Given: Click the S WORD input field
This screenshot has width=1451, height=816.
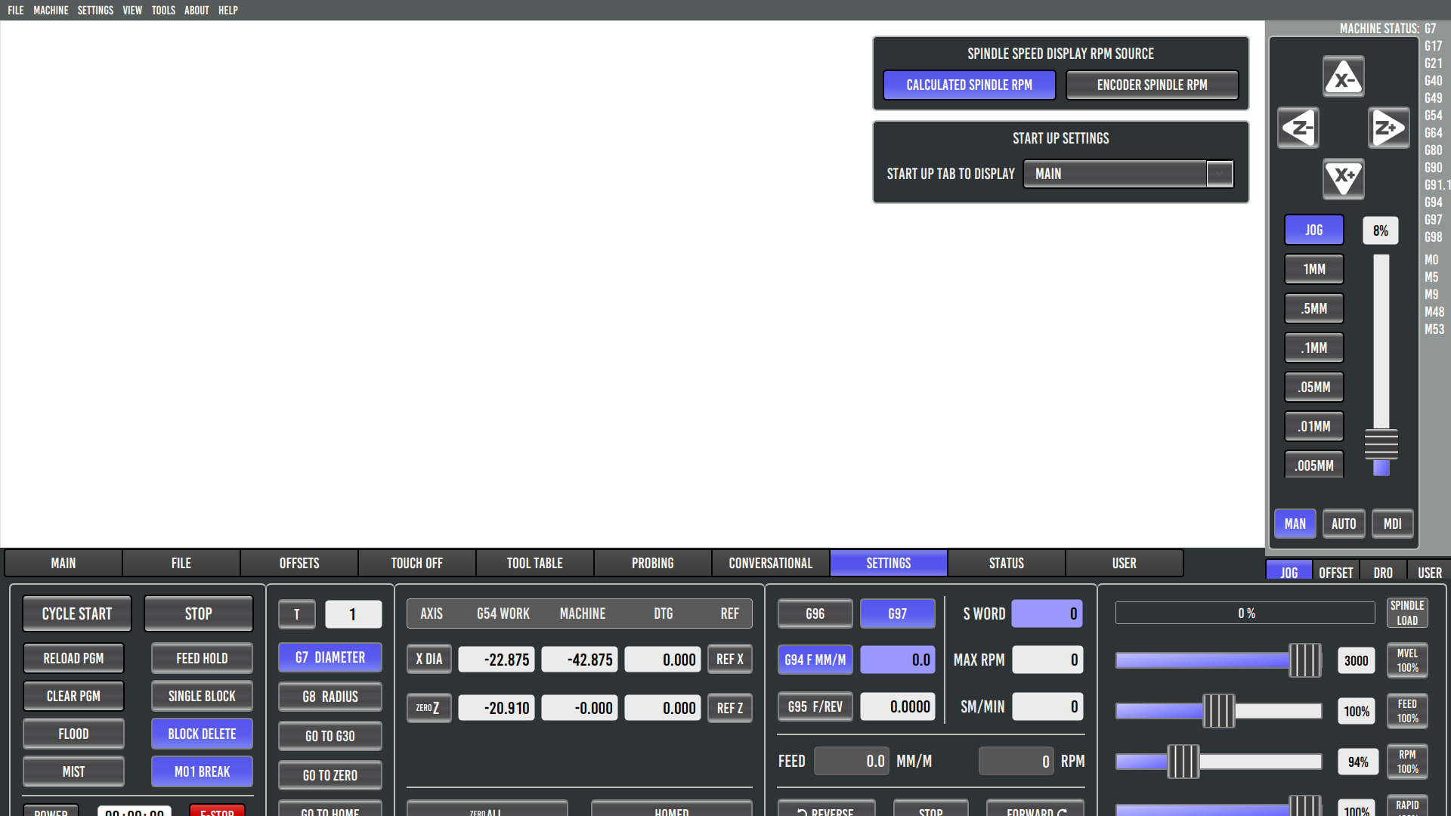Looking at the screenshot, I should pos(1047,614).
